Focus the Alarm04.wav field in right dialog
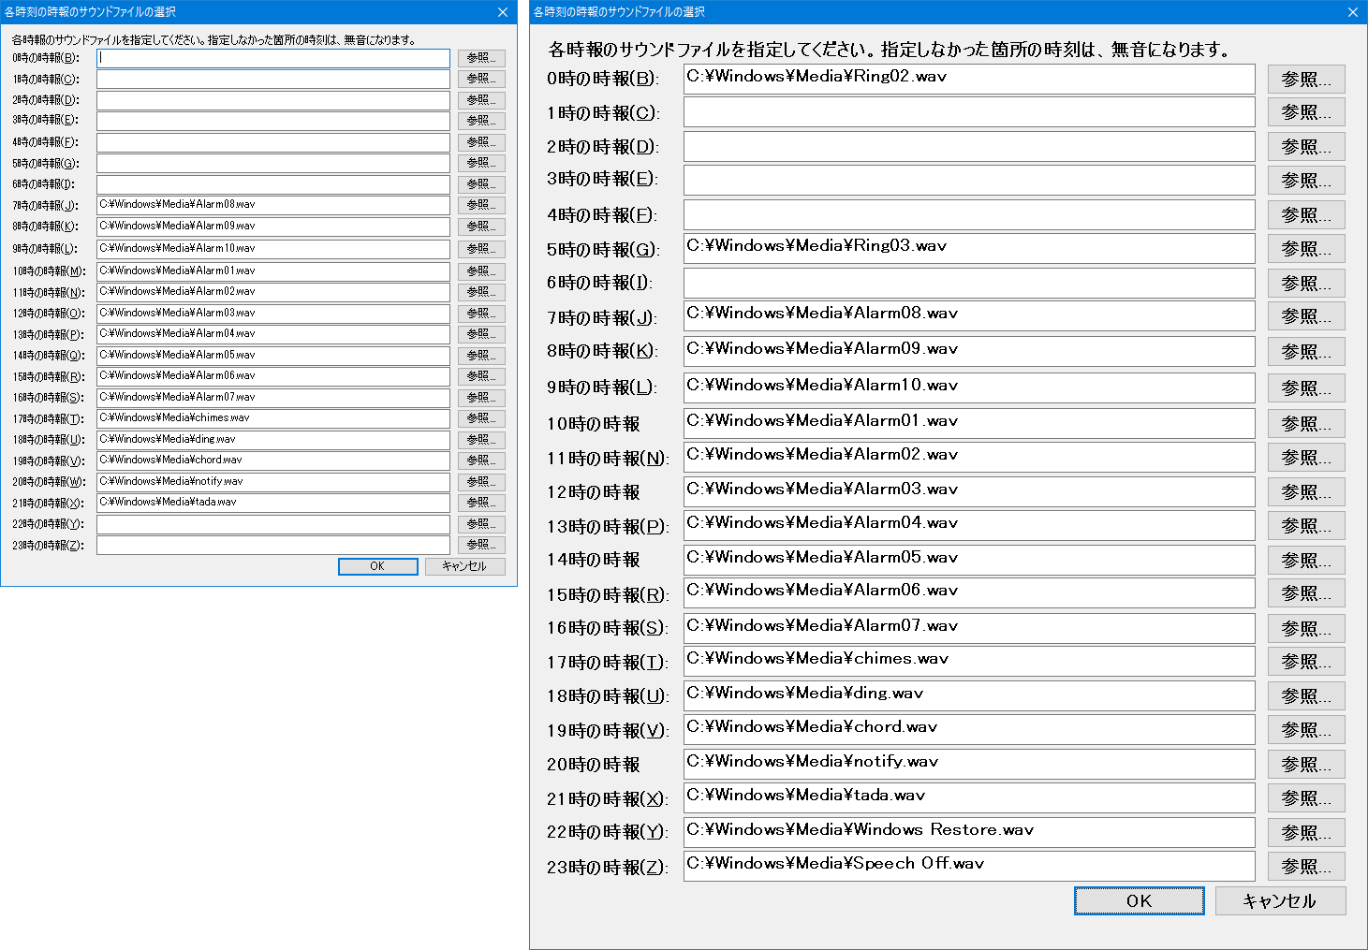Image resolution: width=1368 pixels, height=950 pixels. click(x=969, y=525)
